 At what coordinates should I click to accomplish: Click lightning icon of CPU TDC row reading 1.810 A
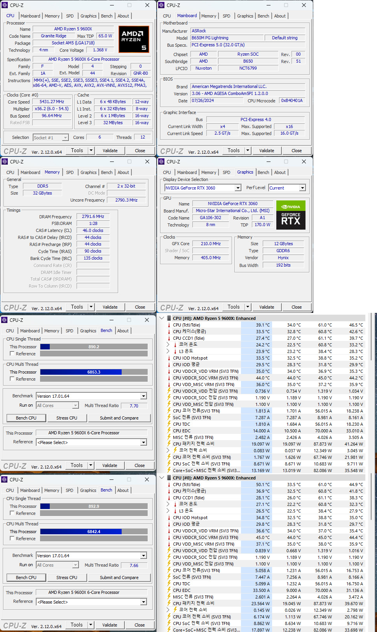169,424
